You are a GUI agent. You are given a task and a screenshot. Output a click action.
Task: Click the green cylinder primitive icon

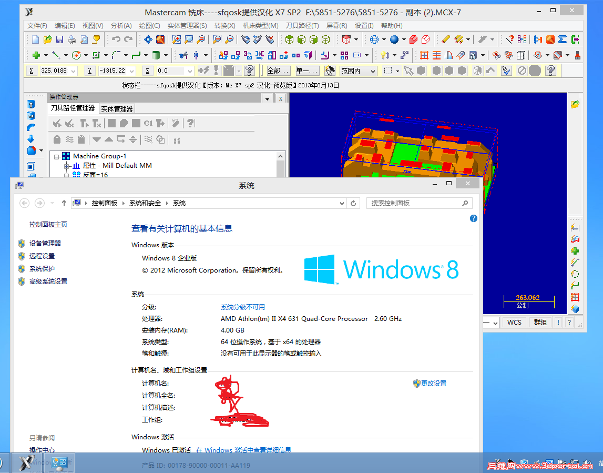156,55
